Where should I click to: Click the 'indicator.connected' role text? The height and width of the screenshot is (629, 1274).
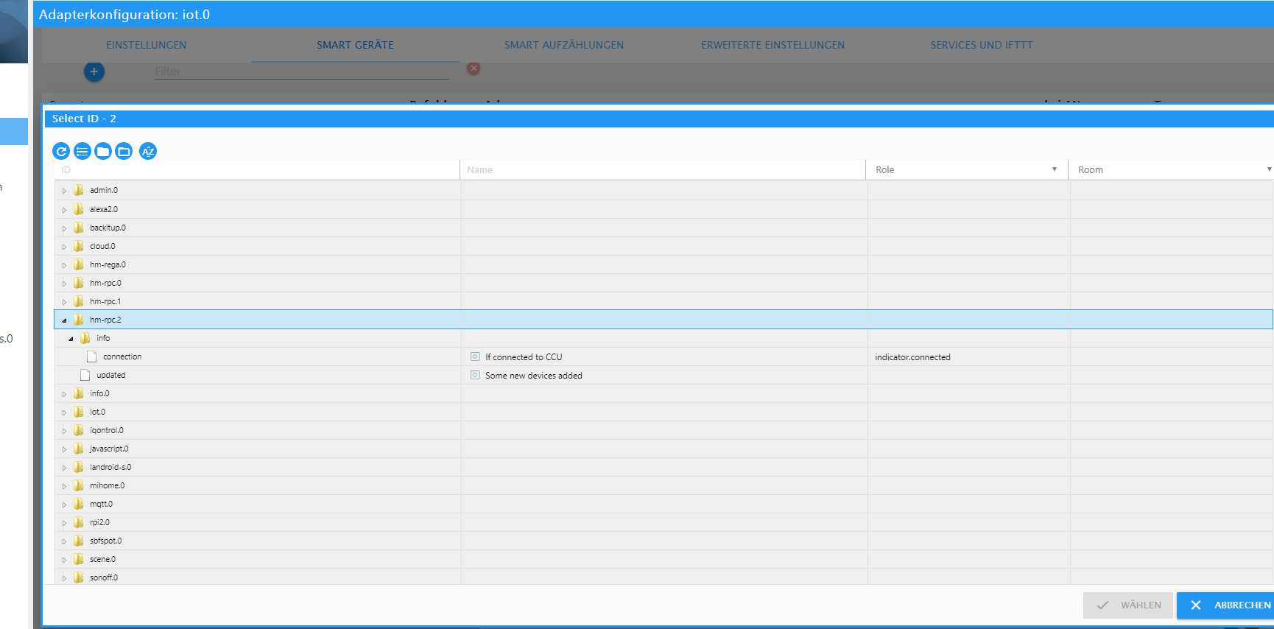coord(912,357)
